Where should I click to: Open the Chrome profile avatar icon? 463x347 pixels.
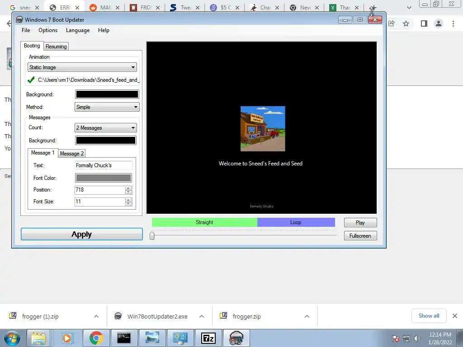click(439, 23)
